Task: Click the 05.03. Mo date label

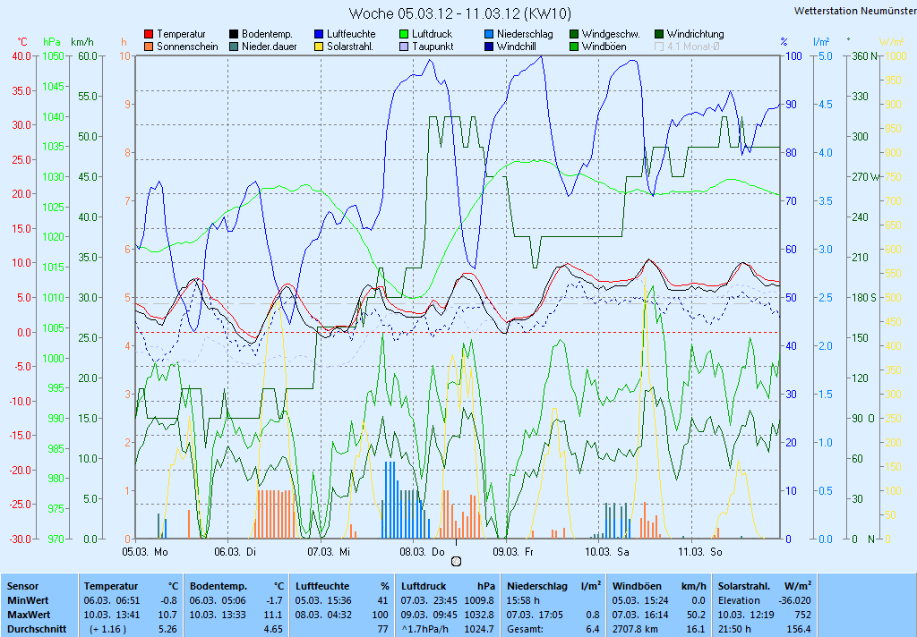Action: [x=145, y=551]
